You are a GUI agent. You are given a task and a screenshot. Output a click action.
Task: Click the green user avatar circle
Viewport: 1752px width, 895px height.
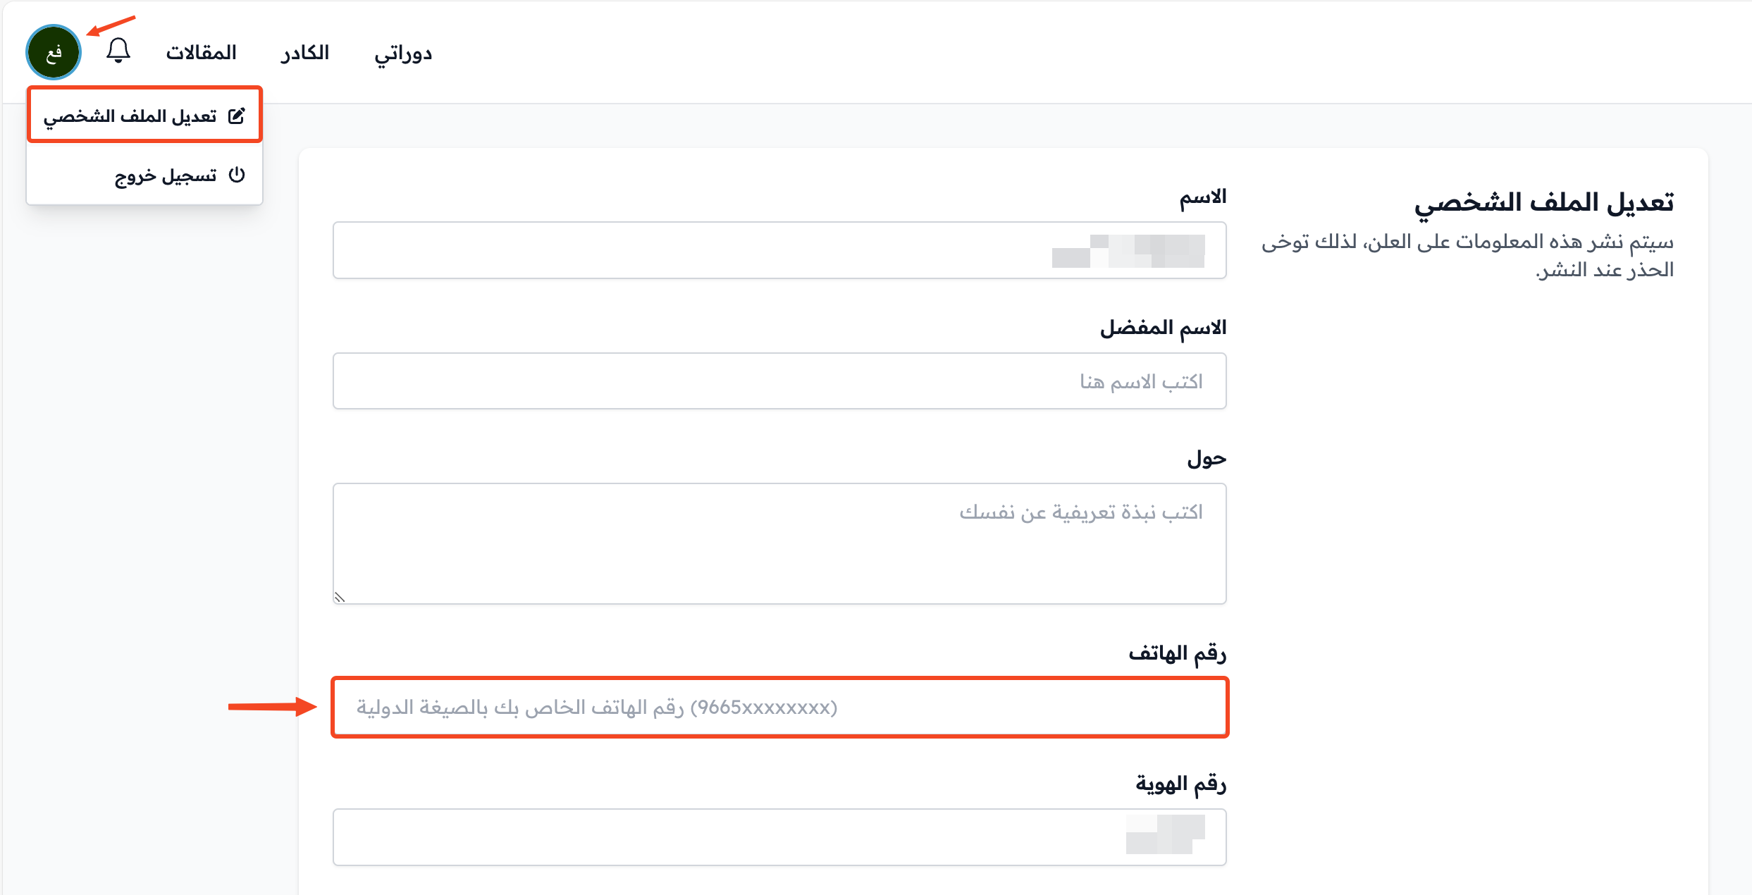pos(54,52)
